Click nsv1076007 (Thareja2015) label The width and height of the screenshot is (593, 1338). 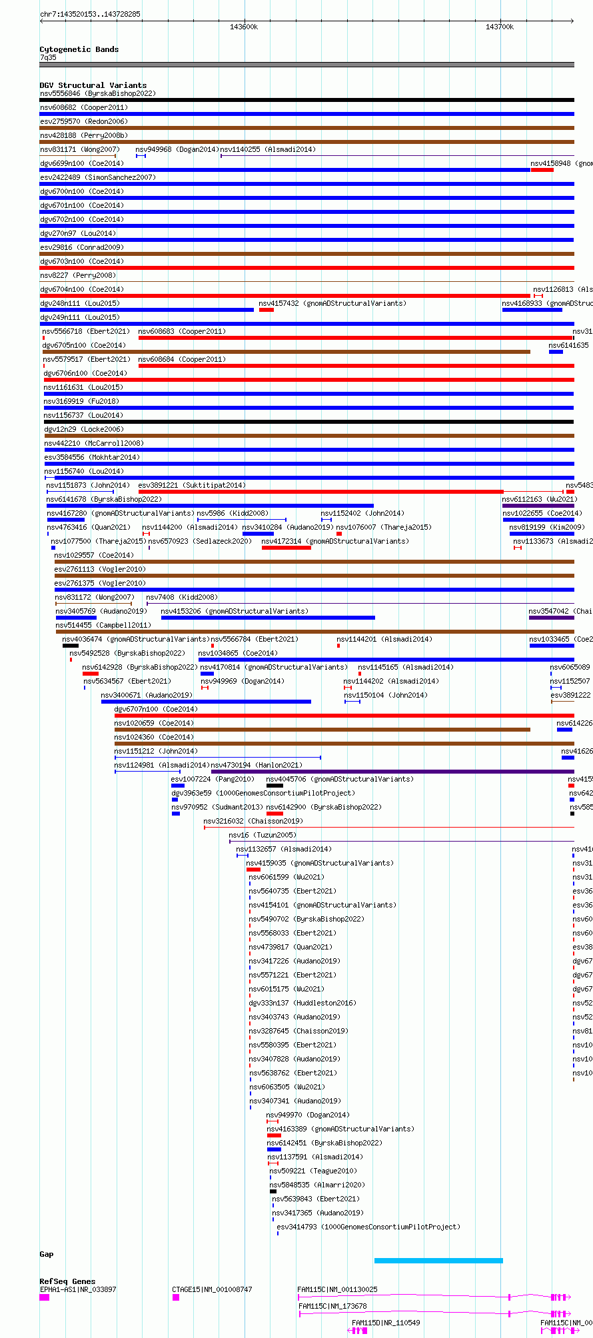(x=384, y=527)
